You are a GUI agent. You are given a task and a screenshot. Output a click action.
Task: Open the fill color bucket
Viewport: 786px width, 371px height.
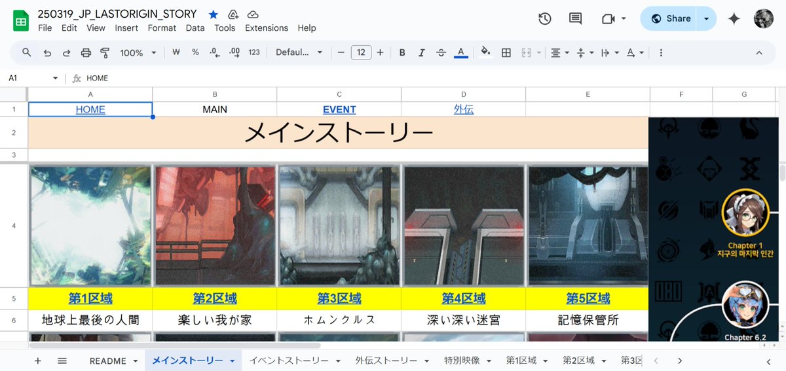click(x=485, y=52)
